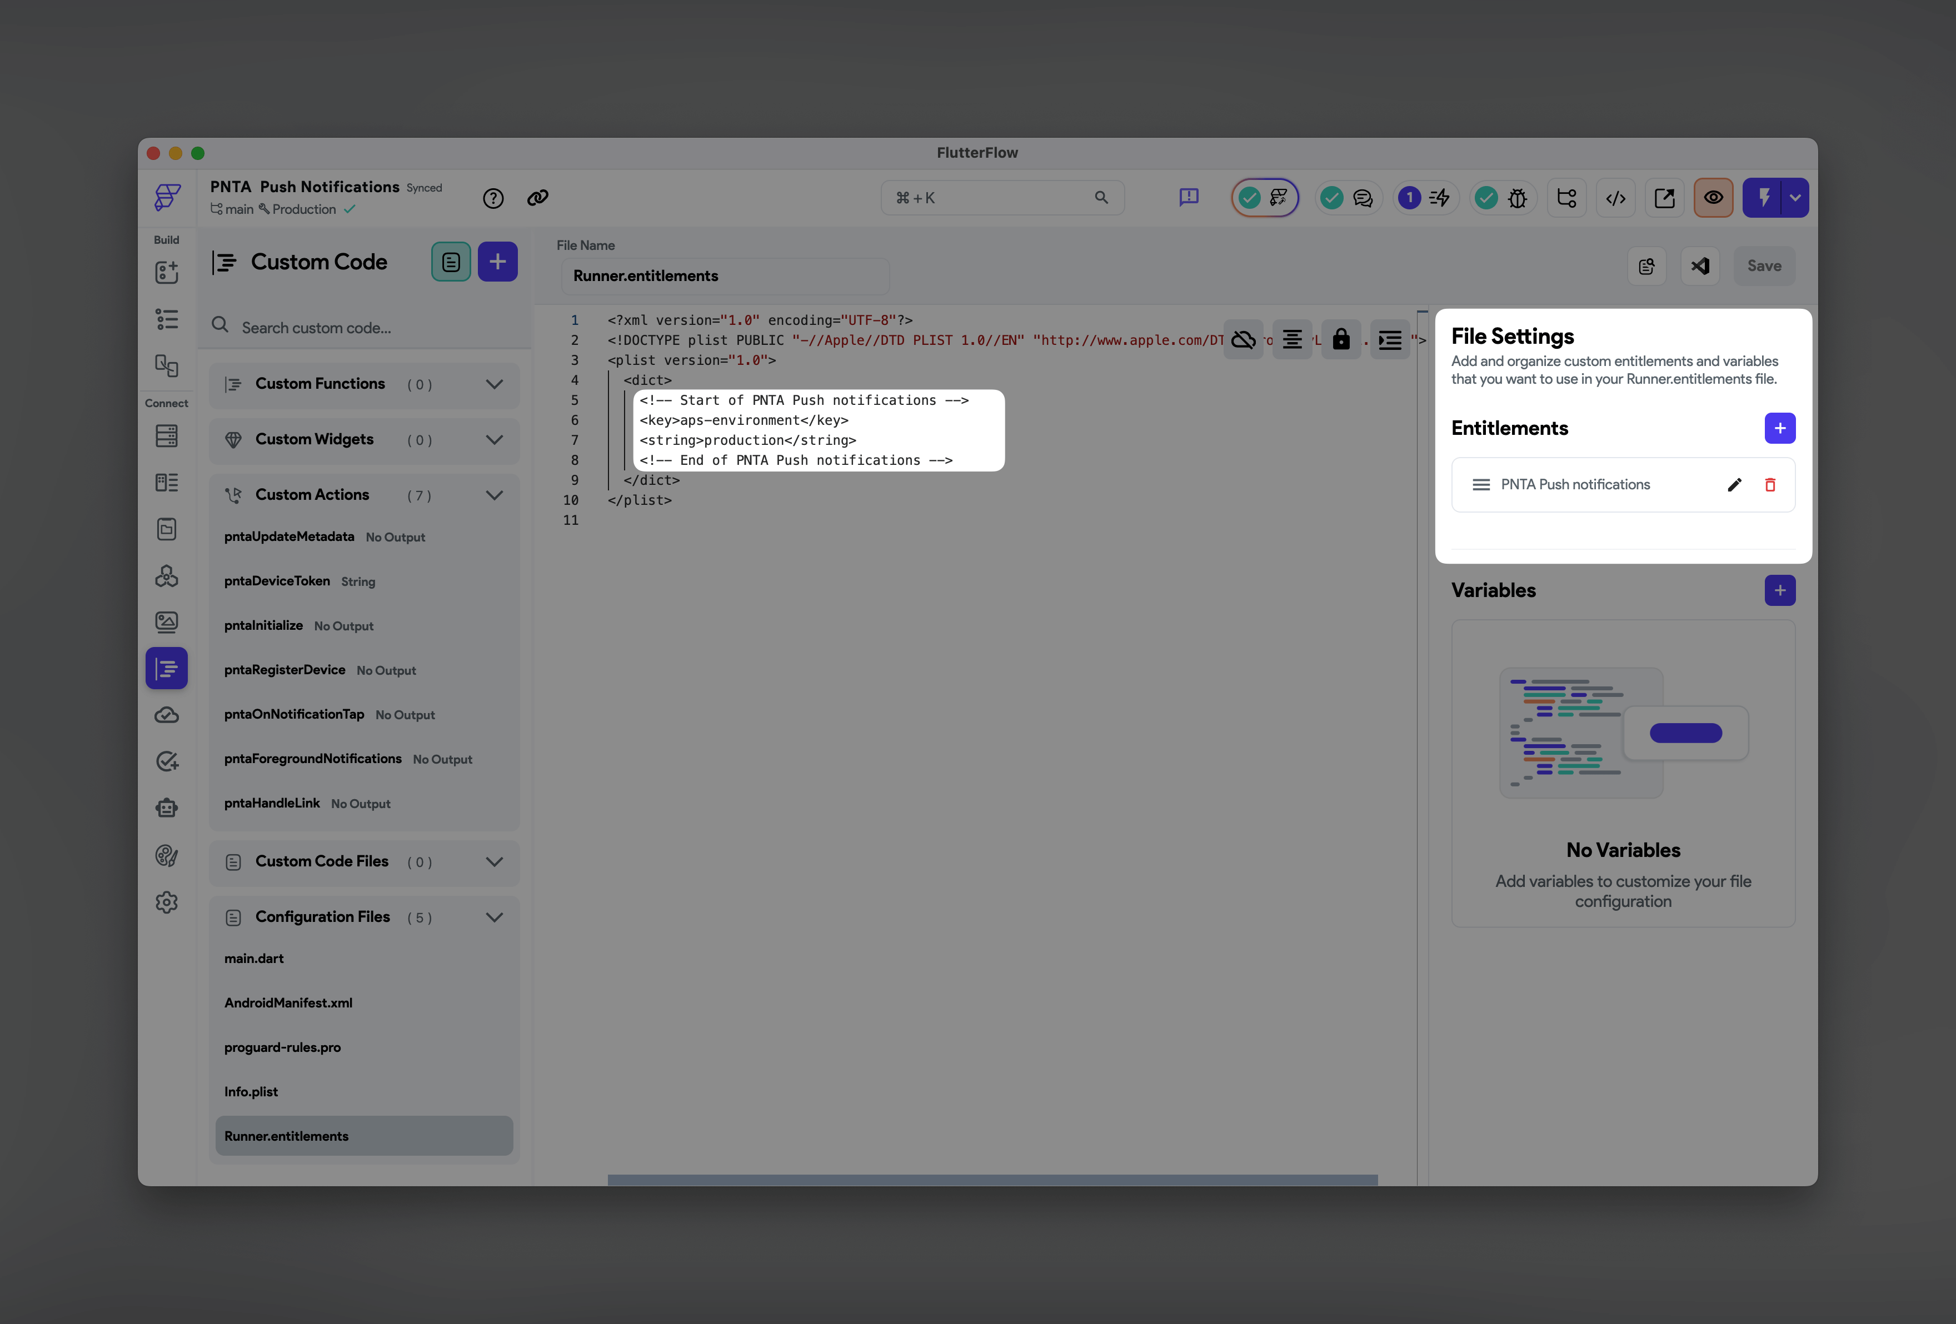Open the Widget Tree list icon
The image size is (1956, 1324).
[167, 320]
